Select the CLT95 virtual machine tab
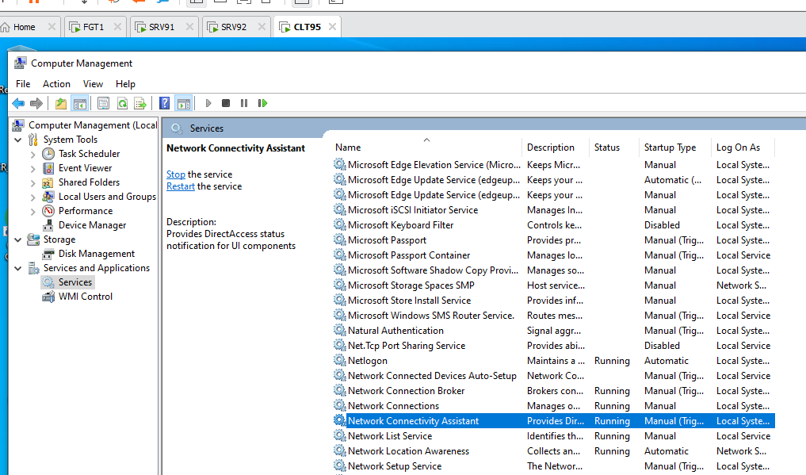806x475 pixels. [307, 27]
